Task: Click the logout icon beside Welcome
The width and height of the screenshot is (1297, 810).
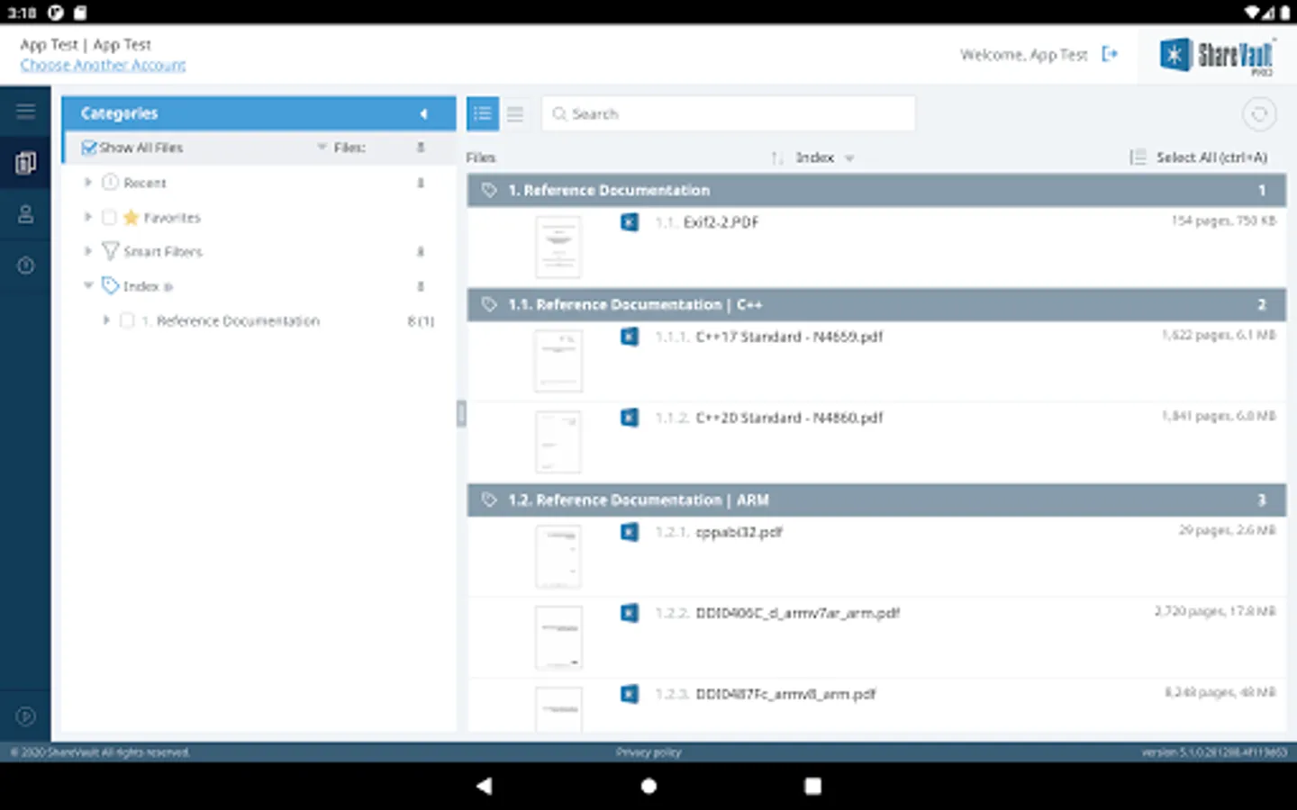Action: coord(1110,55)
